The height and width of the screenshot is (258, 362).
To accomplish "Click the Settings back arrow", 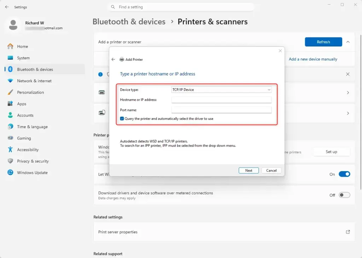I will [7, 7].
